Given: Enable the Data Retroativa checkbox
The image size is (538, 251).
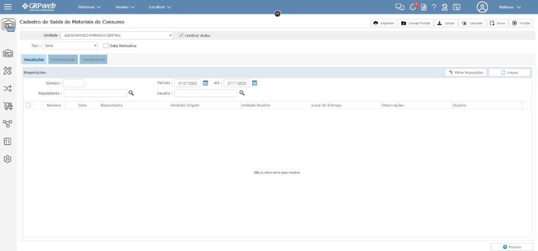Looking at the screenshot, I should [106, 46].
